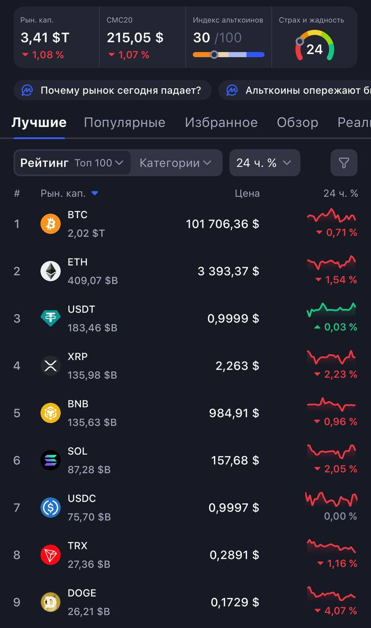Tap the Bitcoin (BTC) coin icon

[x=50, y=224]
